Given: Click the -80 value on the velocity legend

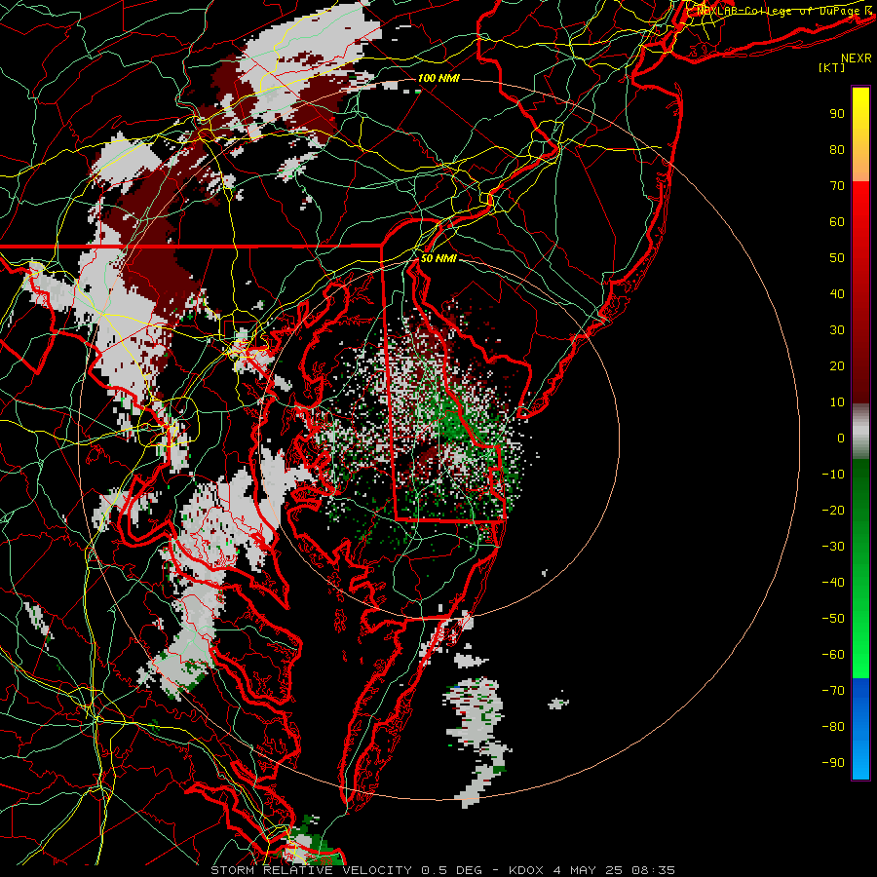Looking at the screenshot, I should tap(833, 727).
